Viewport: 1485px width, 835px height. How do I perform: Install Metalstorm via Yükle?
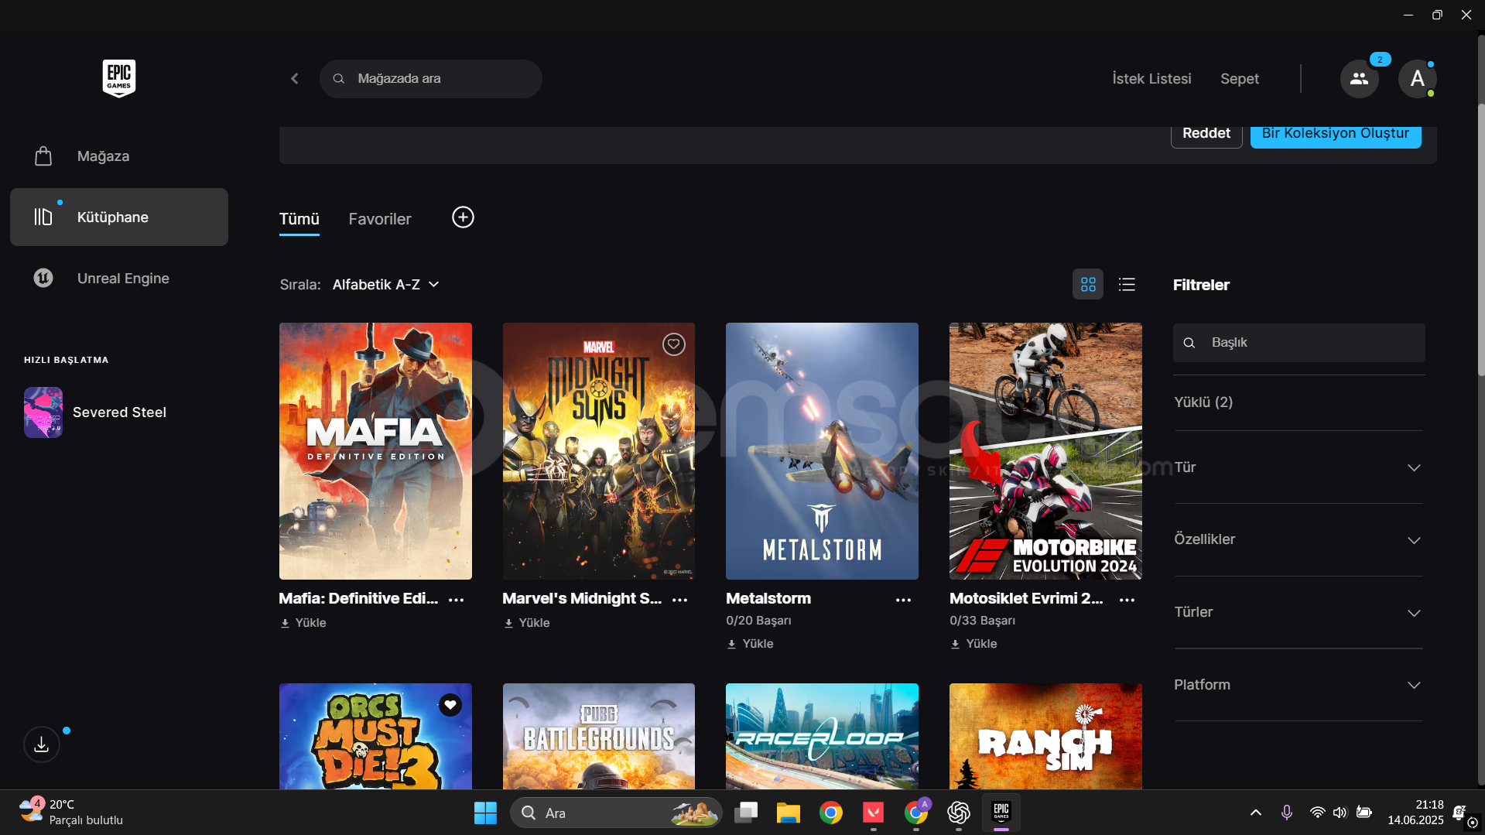[751, 644]
